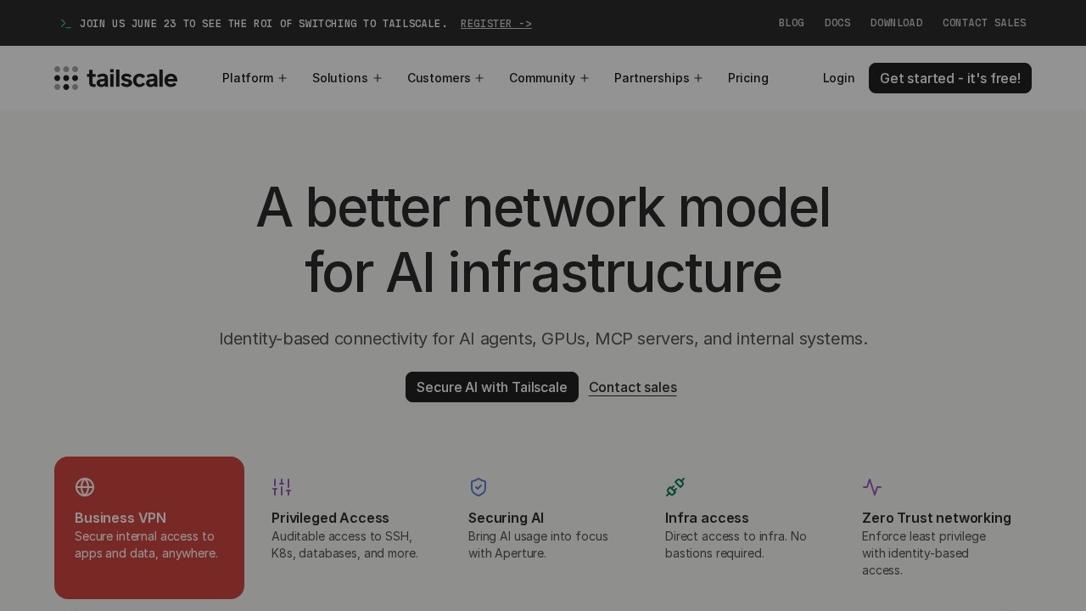Viewport: 1086px width, 611px height.
Task: Expand the Partnerships menu
Action: point(658,78)
